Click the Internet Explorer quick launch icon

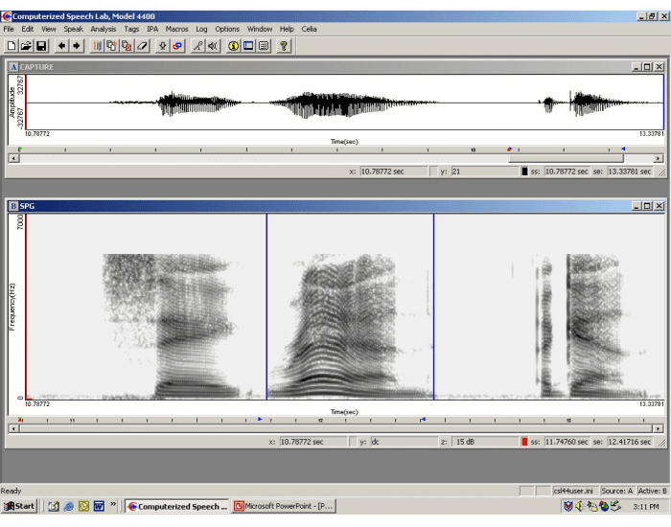click(x=68, y=507)
